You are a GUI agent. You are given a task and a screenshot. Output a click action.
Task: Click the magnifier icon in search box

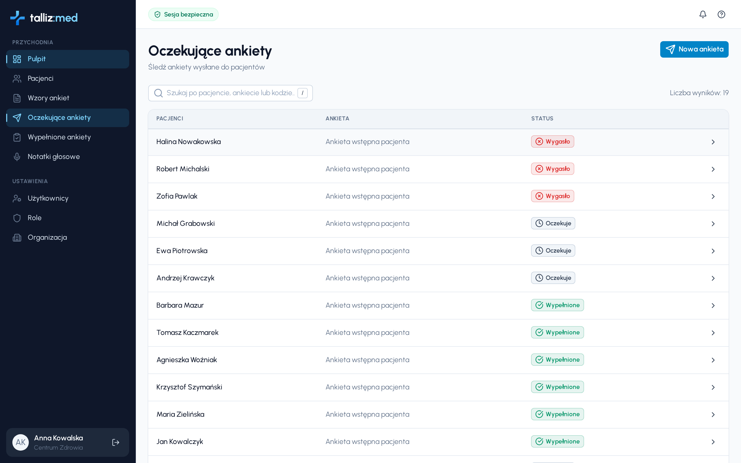[158, 93]
